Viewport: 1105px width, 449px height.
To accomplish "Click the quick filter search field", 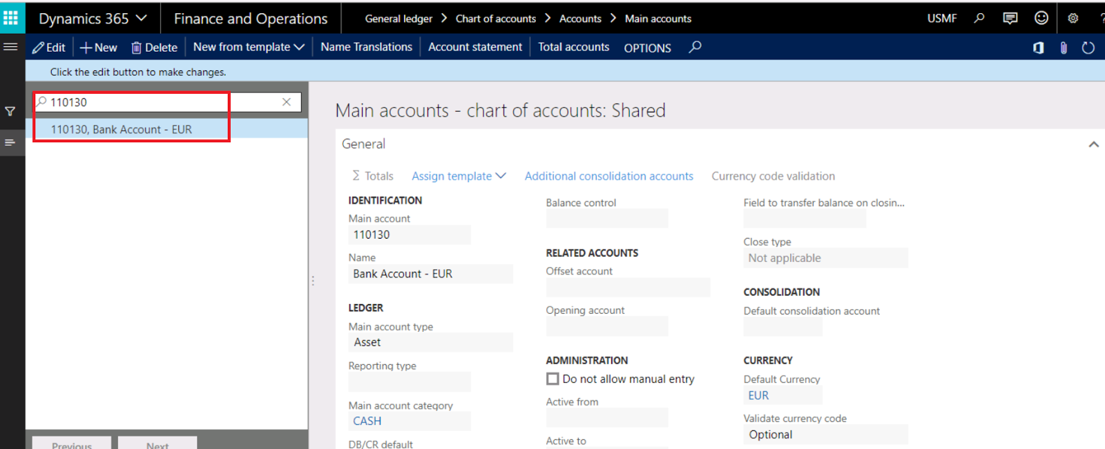I will [168, 102].
